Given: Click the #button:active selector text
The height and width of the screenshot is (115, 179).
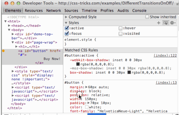Looking at the screenshot, I should 79,55.
